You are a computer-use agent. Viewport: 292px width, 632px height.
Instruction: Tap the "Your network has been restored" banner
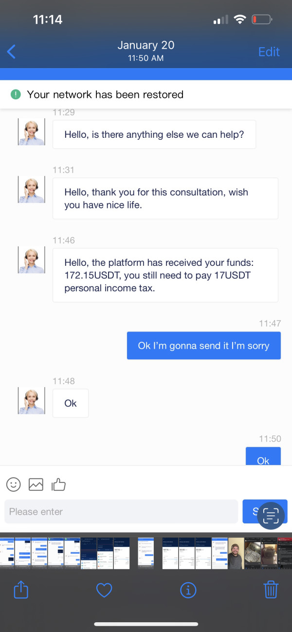(x=146, y=94)
